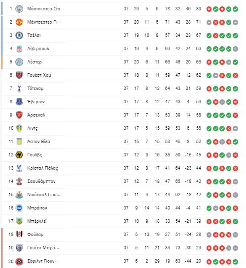
Task: Click Fulham's first grey draw form icon
Action: 209,235
